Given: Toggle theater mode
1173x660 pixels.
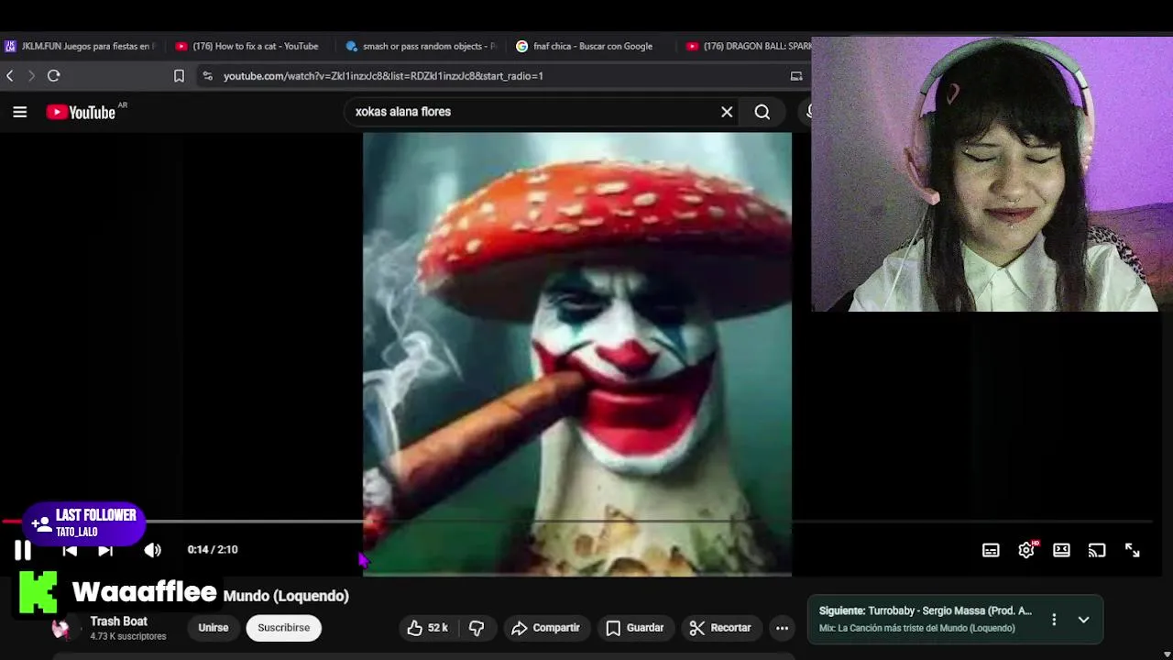Looking at the screenshot, I should pos(1061,550).
